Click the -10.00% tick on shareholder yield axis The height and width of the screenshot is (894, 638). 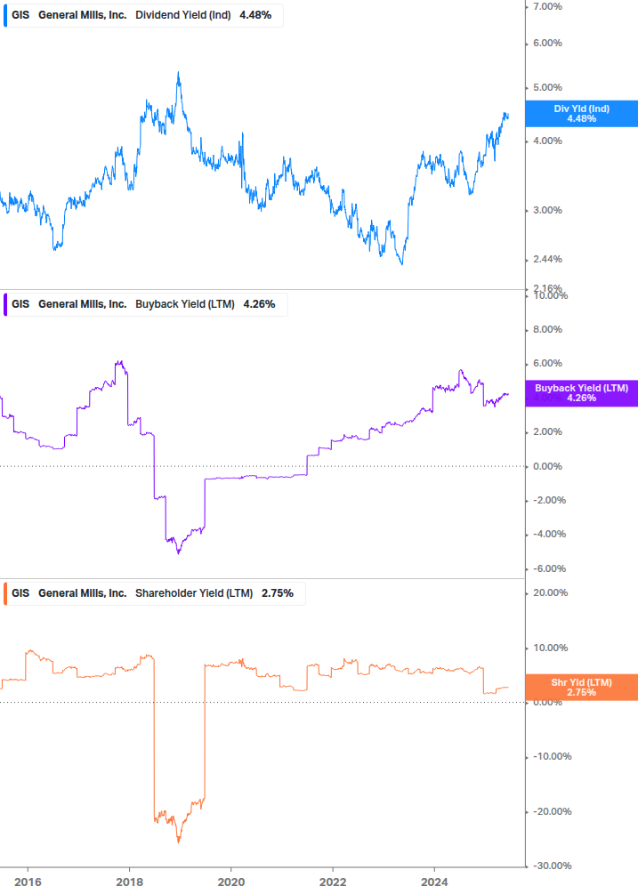pyautogui.click(x=552, y=756)
